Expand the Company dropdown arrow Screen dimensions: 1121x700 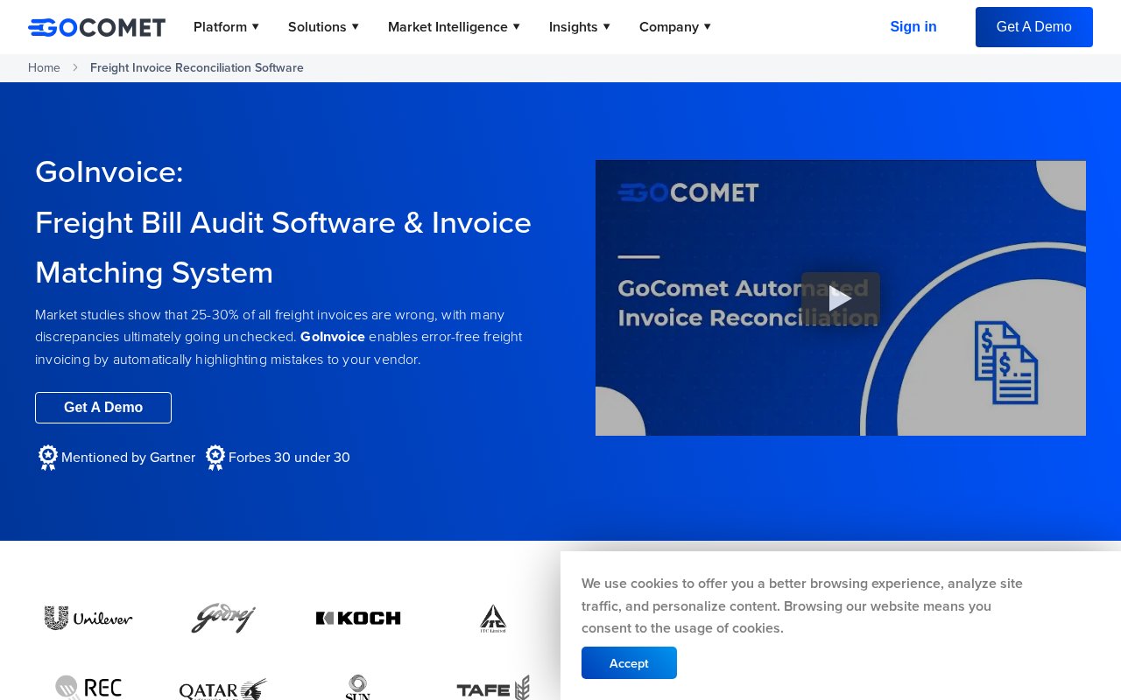pos(708,26)
